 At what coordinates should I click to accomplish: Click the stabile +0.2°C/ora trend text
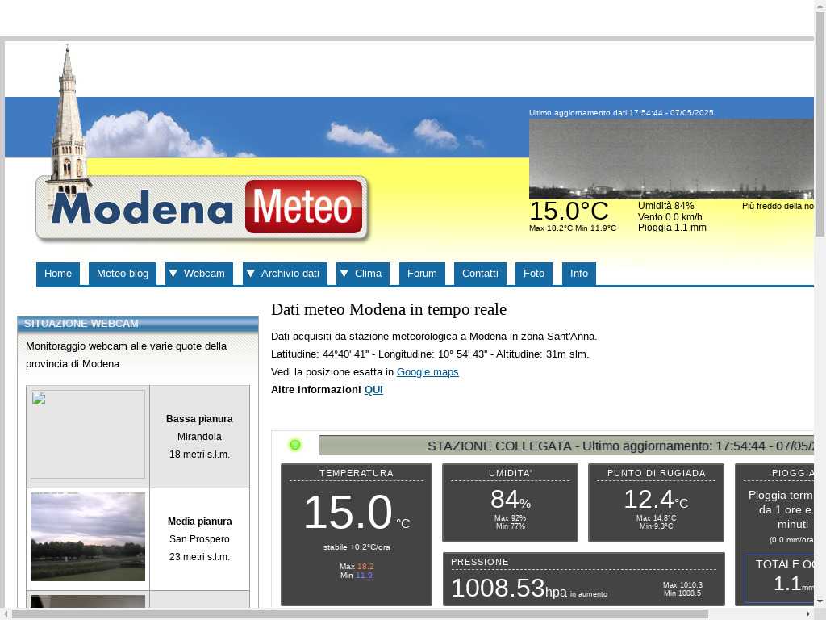[x=357, y=547]
